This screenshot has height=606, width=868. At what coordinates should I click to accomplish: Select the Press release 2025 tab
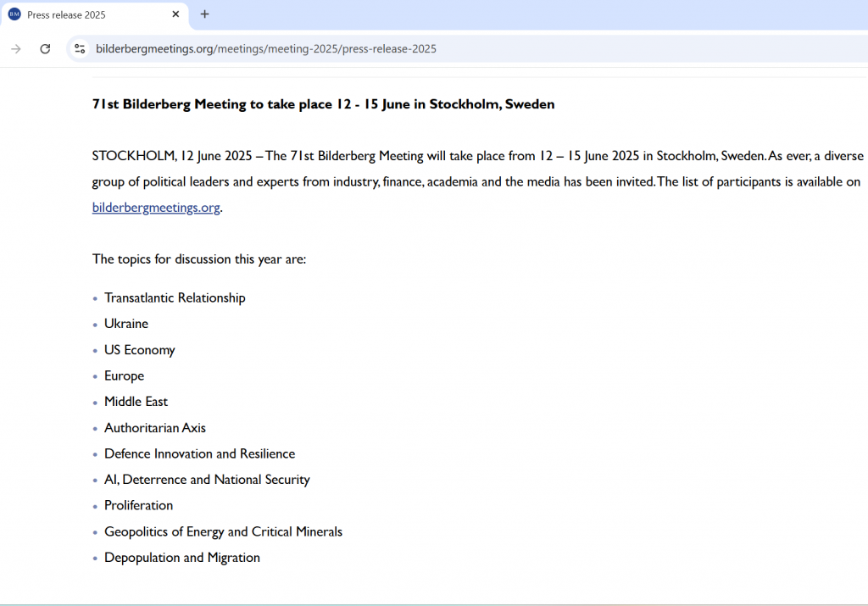94,15
